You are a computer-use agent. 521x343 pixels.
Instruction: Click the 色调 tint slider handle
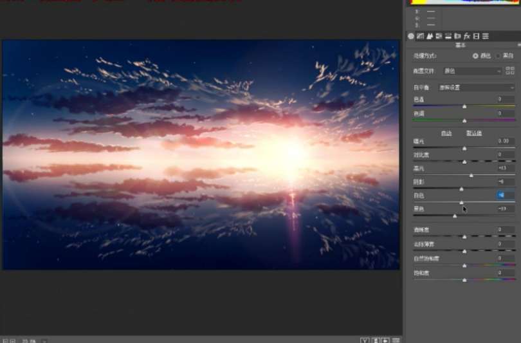click(x=464, y=120)
